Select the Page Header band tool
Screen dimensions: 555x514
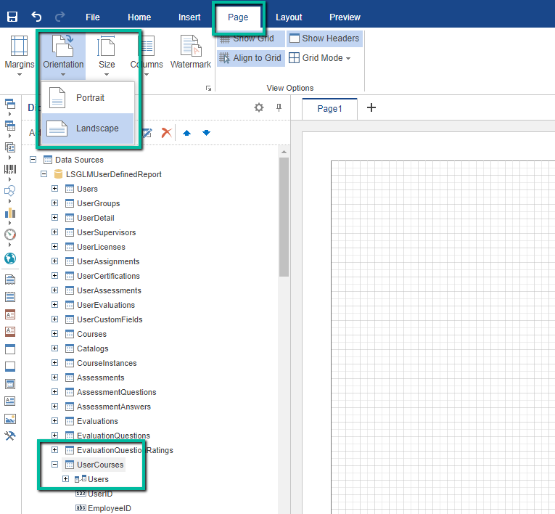tap(10, 314)
